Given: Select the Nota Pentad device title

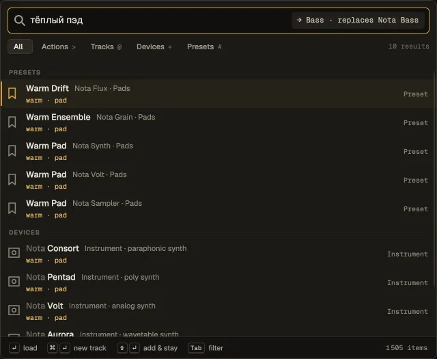Looking at the screenshot, I should 51,277.
